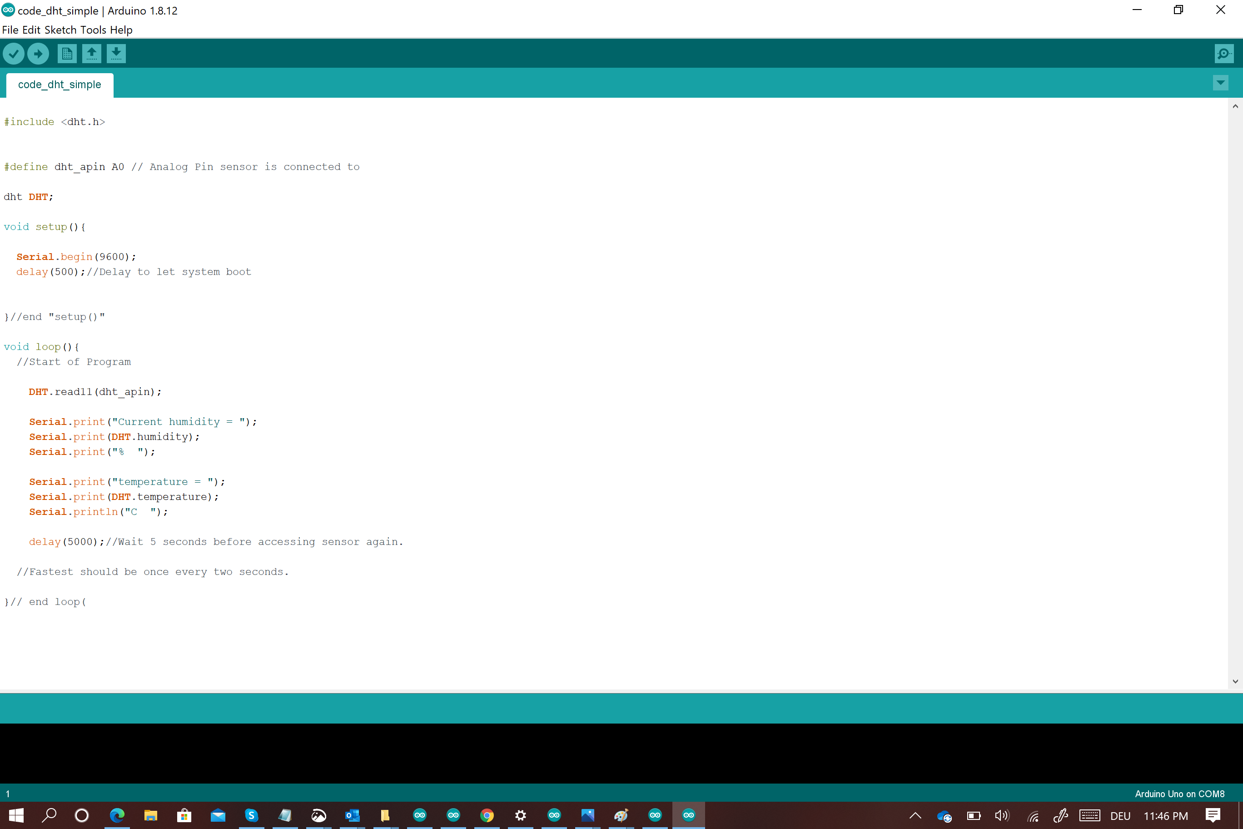The image size is (1243, 829).
Task: Open the Tools menu
Action: pyautogui.click(x=93, y=30)
